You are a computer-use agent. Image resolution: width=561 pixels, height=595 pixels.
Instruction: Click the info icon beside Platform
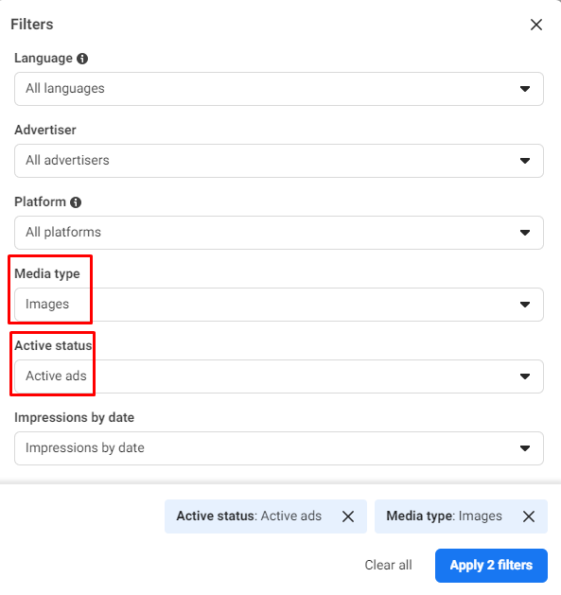76,202
